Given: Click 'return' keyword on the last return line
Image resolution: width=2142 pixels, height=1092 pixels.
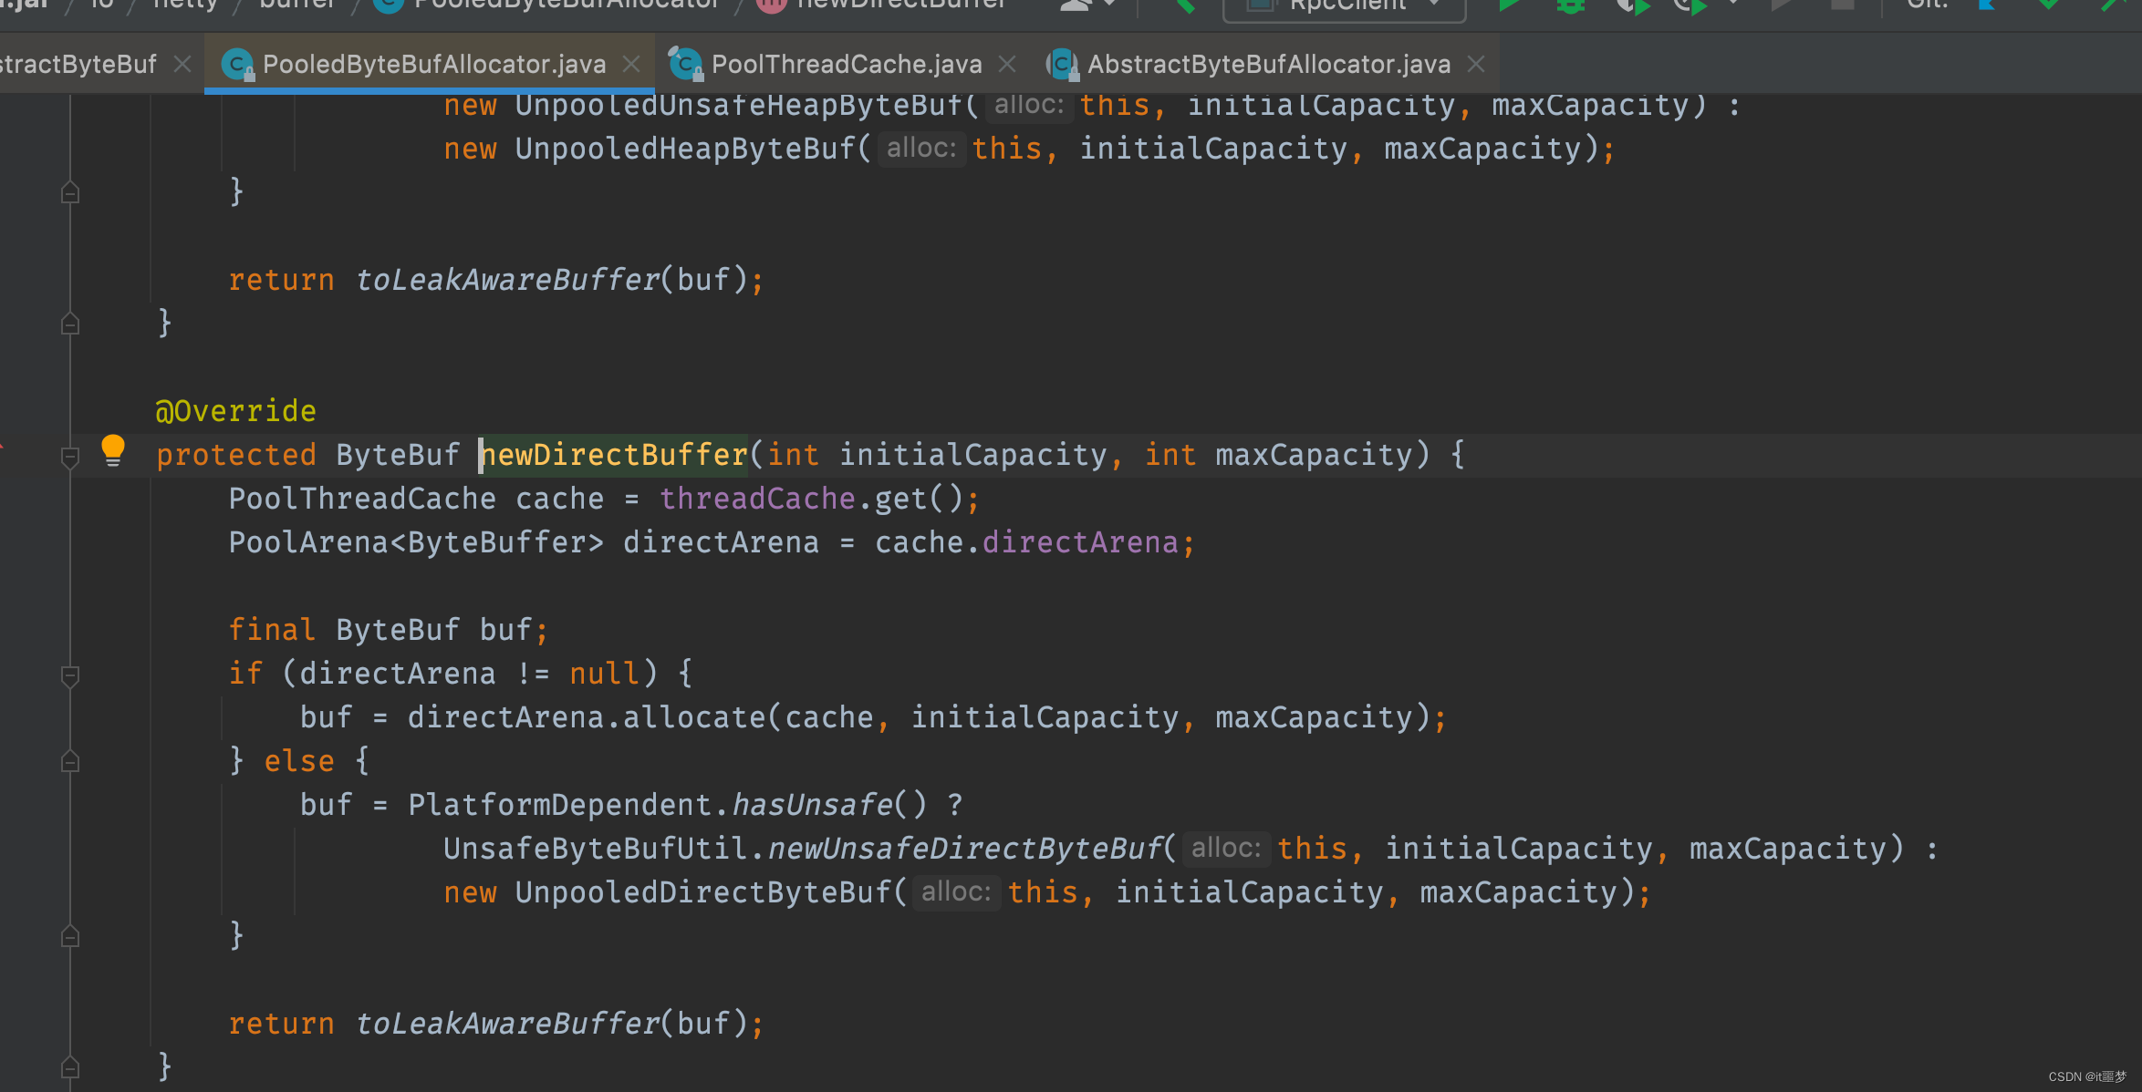Looking at the screenshot, I should 281,1024.
